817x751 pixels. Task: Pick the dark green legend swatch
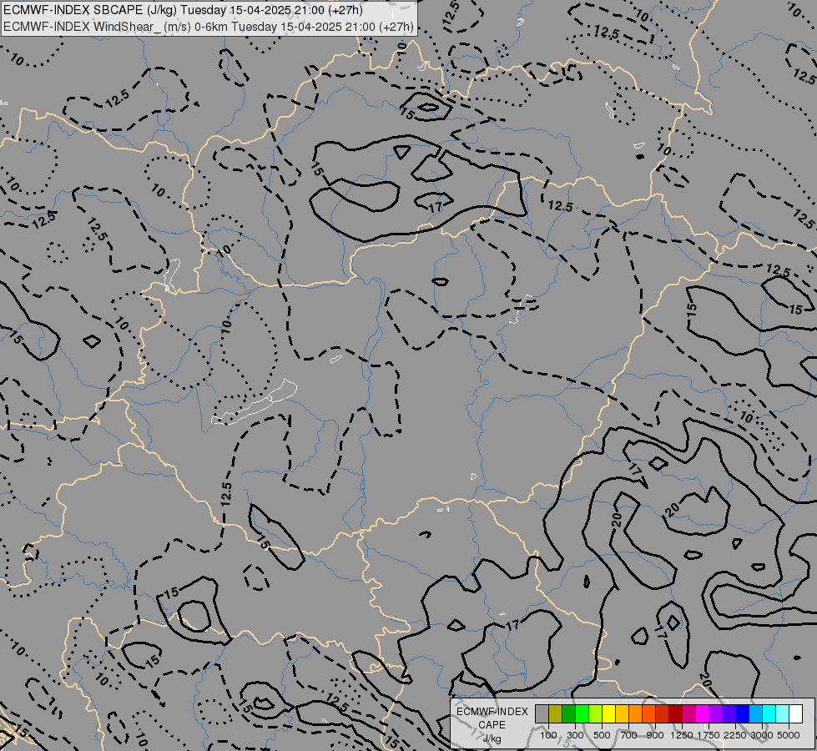(569, 713)
